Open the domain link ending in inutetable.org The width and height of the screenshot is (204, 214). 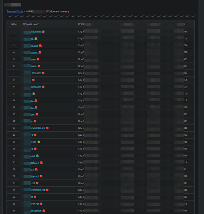pos(38,128)
